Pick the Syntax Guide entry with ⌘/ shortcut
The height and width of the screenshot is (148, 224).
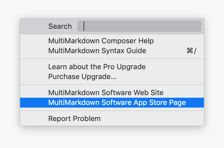97,51
